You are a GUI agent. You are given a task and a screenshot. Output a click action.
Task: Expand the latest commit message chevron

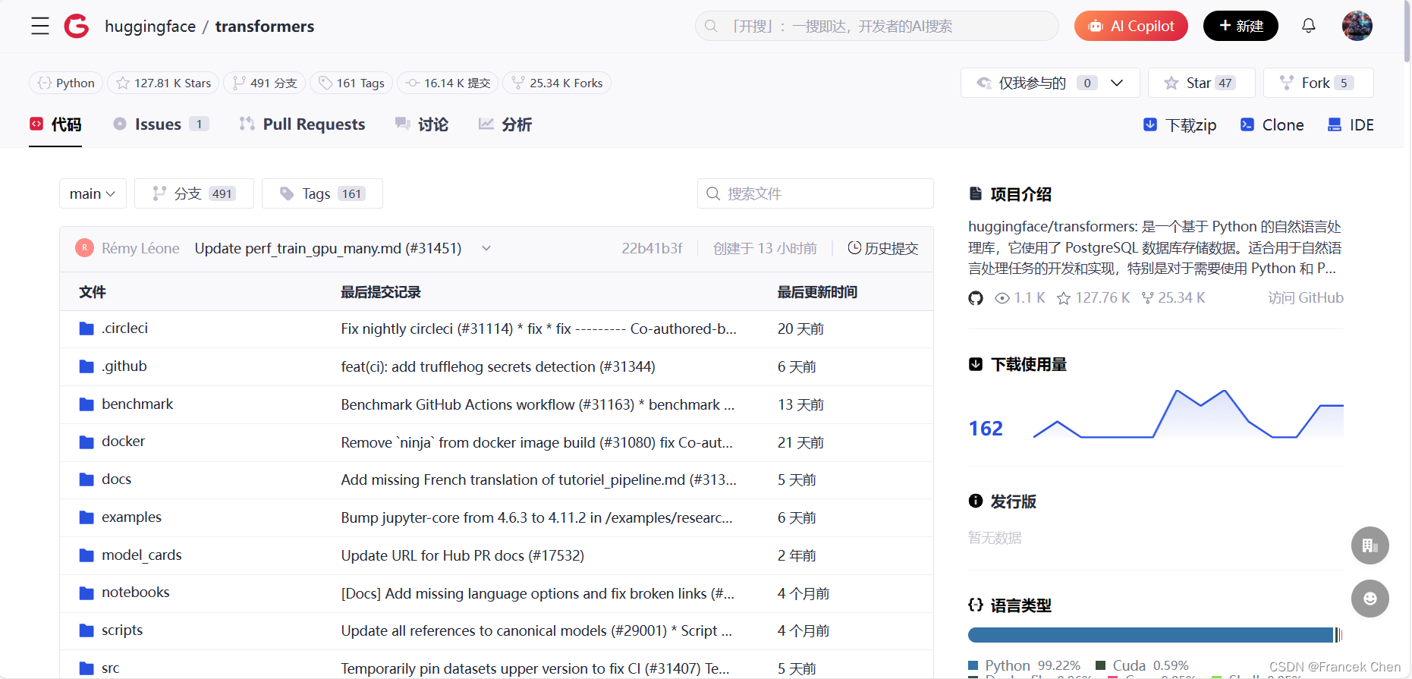(x=486, y=248)
